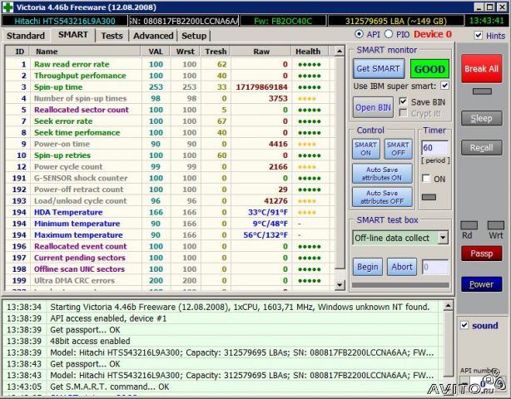The height and width of the screenshot is (399, 511).
Task: Click the Wrt indicator light
Action: click(496, 225)
